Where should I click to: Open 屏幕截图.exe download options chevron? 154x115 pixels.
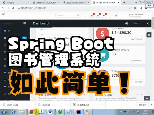102,105
